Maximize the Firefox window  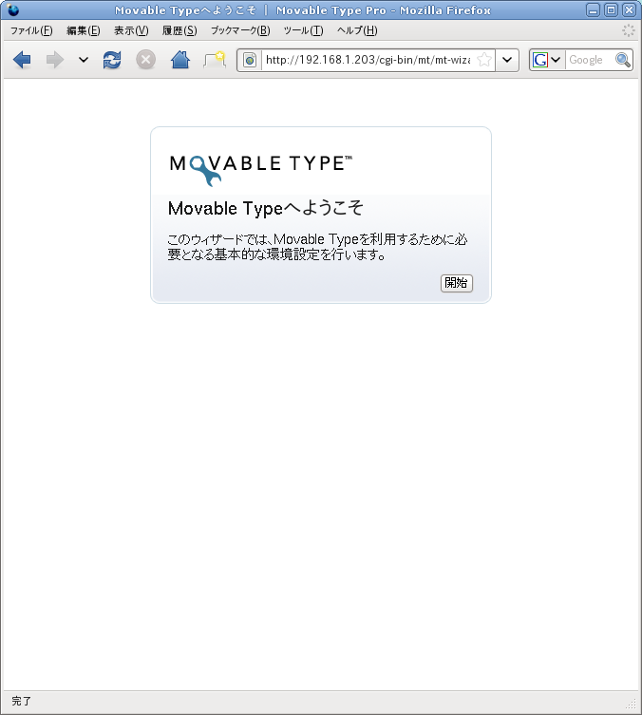click(611, 10)
